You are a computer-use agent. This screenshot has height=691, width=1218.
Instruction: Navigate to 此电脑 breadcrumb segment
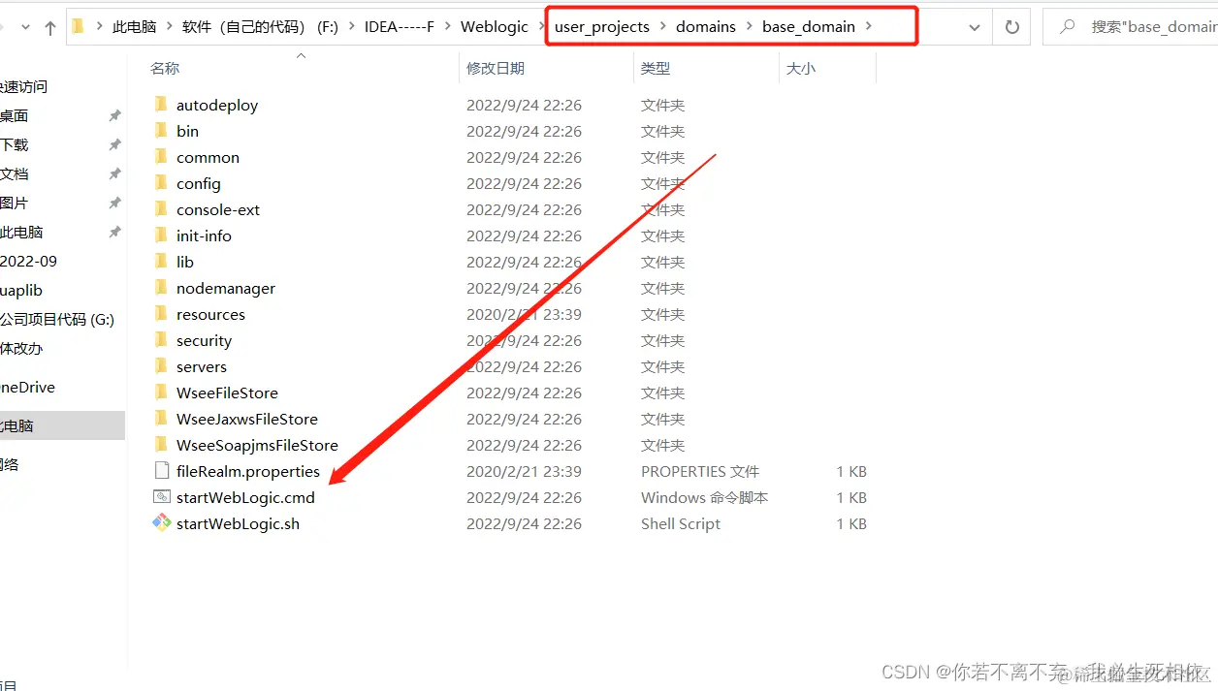[x=135, y=27]
